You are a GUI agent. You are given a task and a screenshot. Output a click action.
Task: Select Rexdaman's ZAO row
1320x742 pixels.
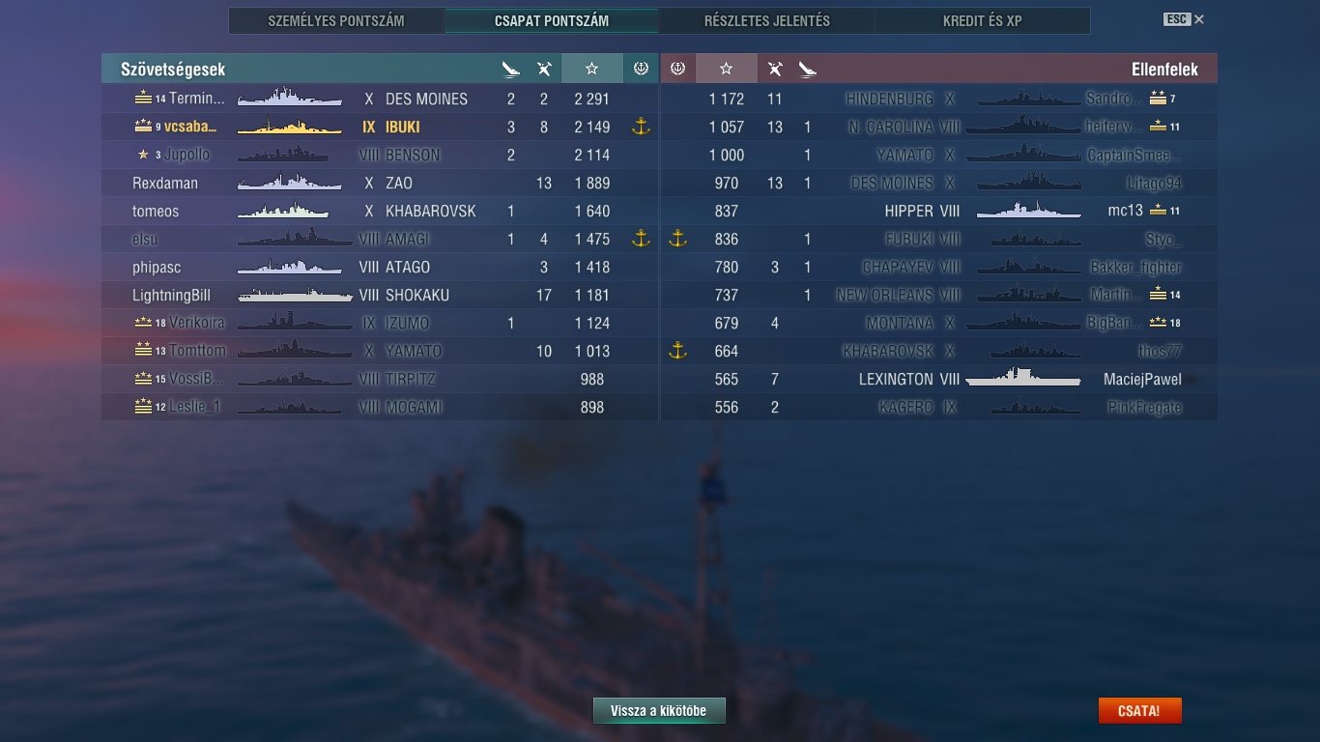pyautogui.click(x=380, y=183)
